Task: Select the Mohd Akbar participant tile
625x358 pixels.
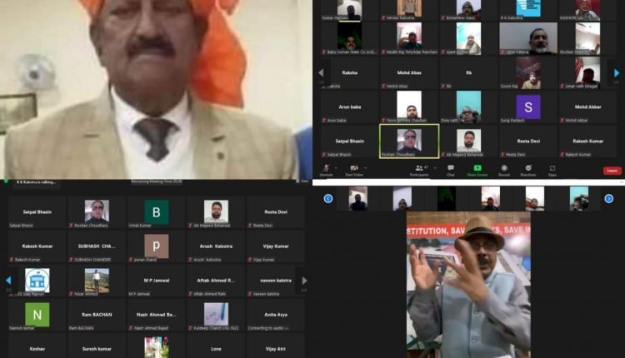Action: 588,107
